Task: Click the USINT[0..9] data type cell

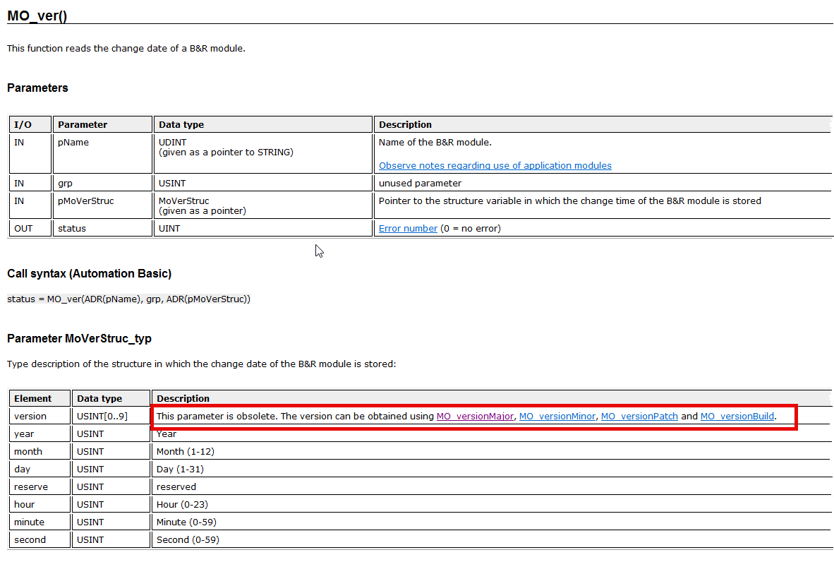Action: click(x=111, y=416)
